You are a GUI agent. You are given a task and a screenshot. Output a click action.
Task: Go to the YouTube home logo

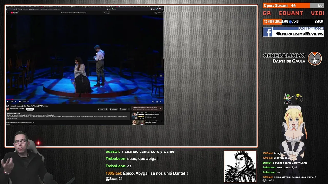14,13
